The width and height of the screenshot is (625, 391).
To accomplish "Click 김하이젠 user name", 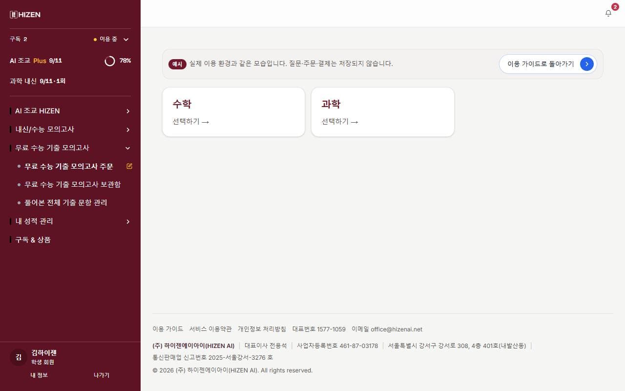I will 44,353.
